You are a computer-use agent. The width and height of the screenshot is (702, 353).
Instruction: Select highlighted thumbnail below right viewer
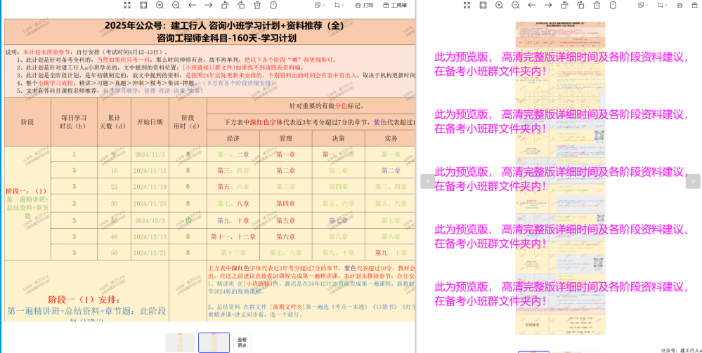click(x=533, y=352)
